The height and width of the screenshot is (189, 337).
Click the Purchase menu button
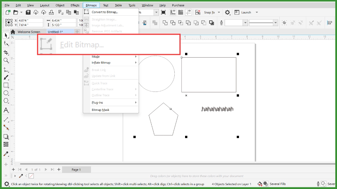178,5
